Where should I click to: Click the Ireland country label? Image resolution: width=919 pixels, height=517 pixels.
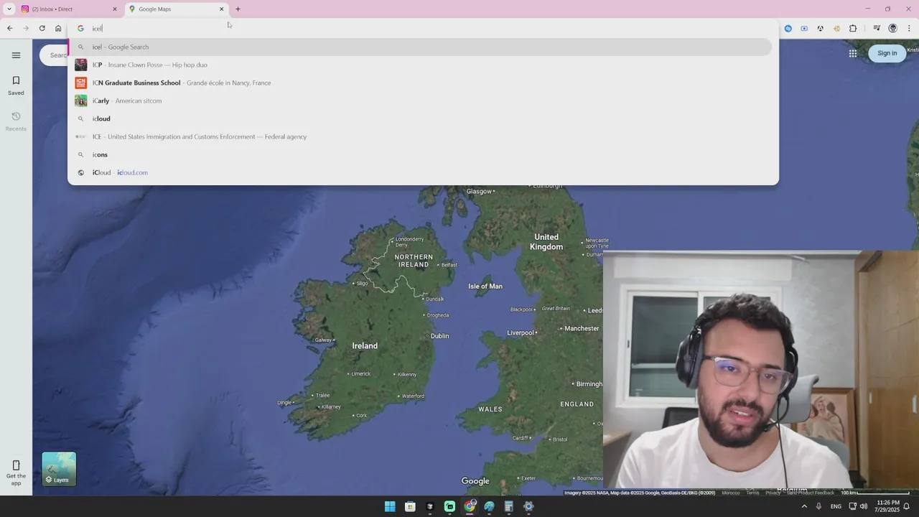[365, 346]
